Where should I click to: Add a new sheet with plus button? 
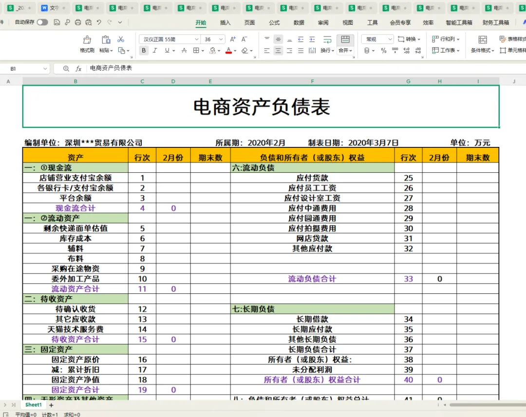click(x=51, y=405)
